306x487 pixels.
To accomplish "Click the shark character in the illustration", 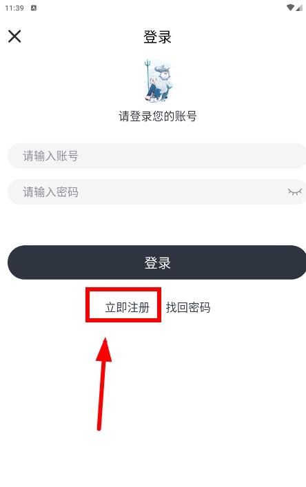I will pyautogui.click(x=164, y=78).
